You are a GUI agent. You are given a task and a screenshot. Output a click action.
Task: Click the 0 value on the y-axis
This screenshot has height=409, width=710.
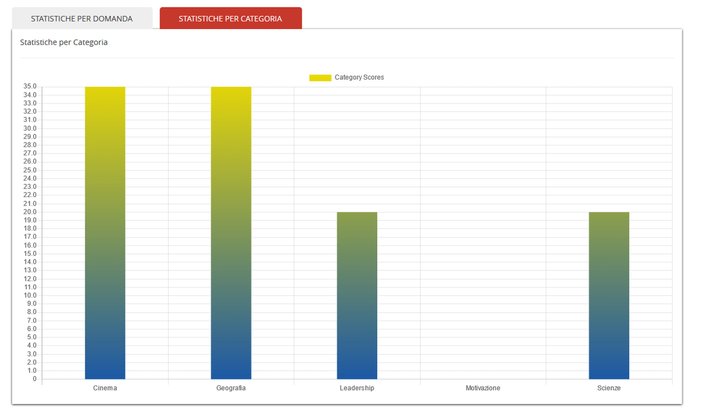pyautogui.click(x=34, y=379)
